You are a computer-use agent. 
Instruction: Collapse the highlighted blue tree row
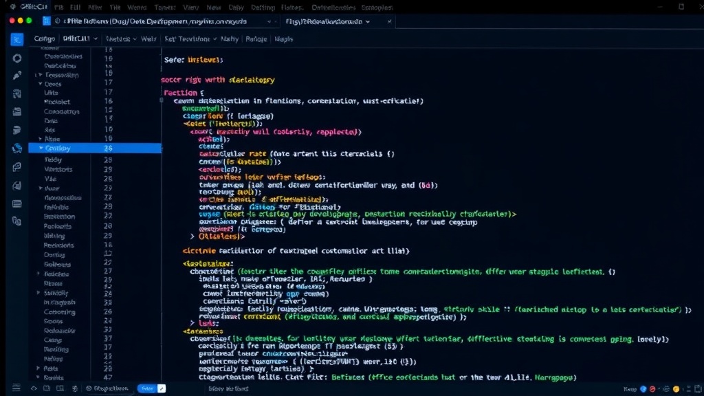[41, 148]
